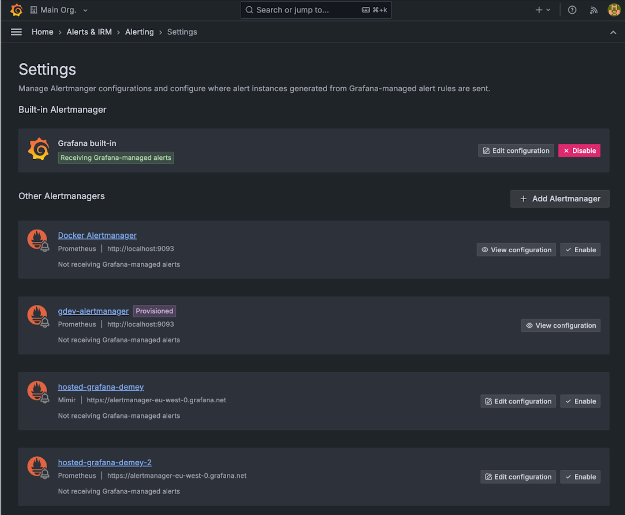
Task: Open the navigation hamburger menu
Action: pyautogui.click(x=16, y=32)
